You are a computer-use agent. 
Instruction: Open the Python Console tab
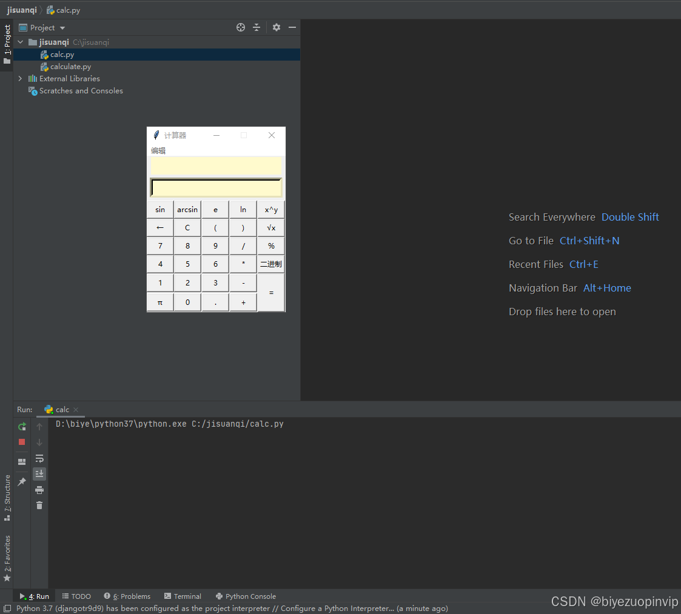(246, 596)
